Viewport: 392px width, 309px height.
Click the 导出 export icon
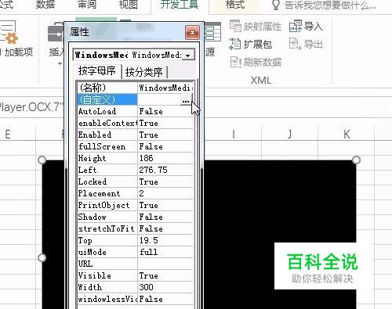click(296, 44)
